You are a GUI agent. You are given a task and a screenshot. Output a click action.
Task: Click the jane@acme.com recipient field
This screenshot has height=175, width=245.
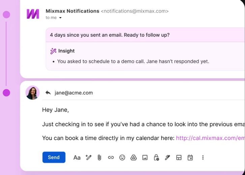[x=74, y=93]
